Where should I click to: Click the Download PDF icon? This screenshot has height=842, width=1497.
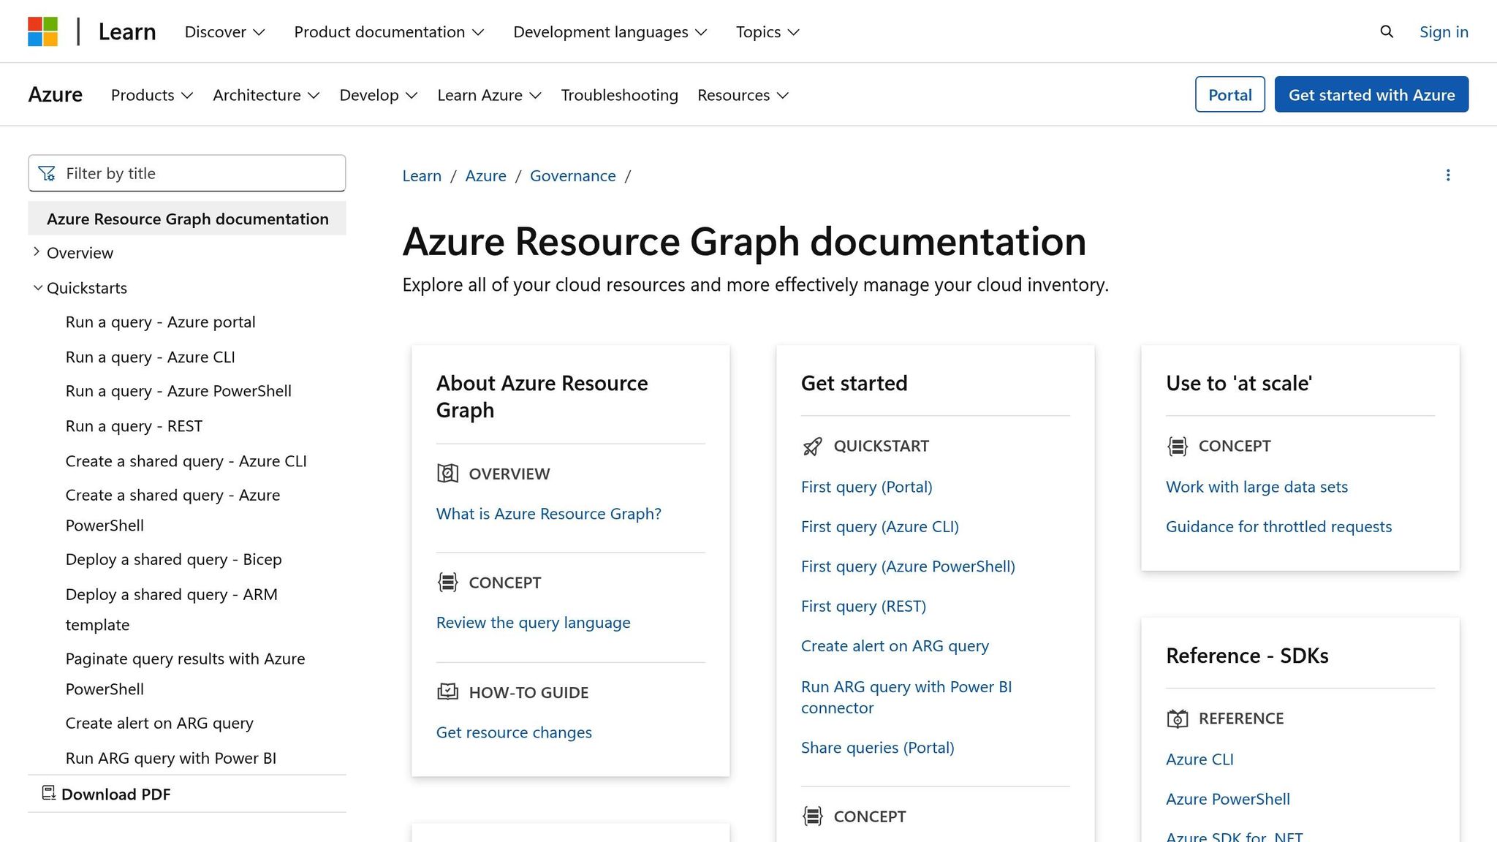point(49,793)
